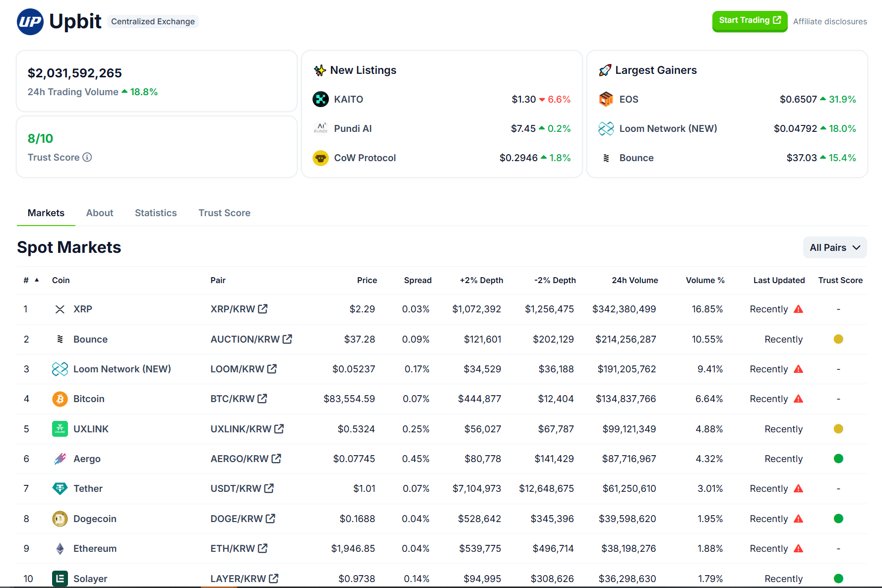Switch to the About tab
The width and height of the screenshot is (882, 588).
pyautogui.click(x=100, y=213)
